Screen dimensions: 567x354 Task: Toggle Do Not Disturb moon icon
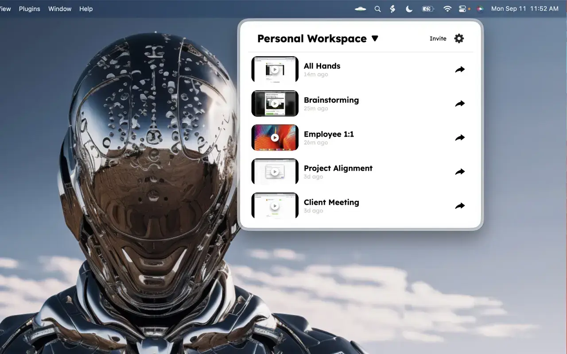[x=409, y=9]
